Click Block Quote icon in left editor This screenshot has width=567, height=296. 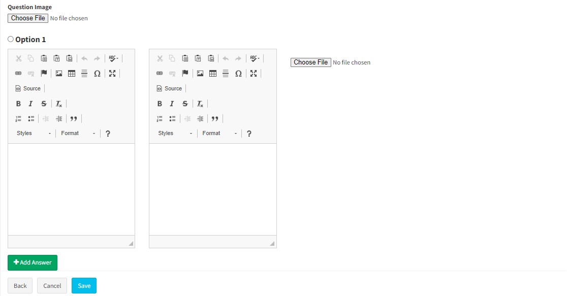click(x=74, y=119)
